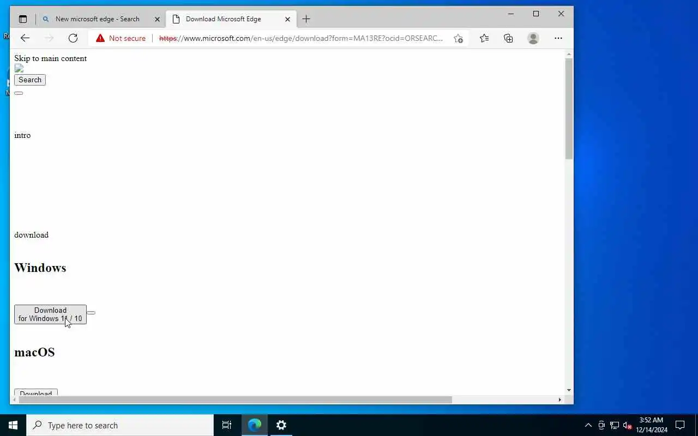The height and width of the screenshot is (436, 698).
Task: Open the Collections panel
Action: [508, 38]
